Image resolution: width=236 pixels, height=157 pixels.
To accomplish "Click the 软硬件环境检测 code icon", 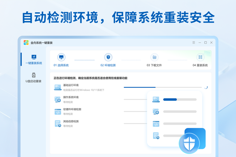I will [x=58, y=112].
